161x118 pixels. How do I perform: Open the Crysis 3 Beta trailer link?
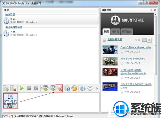[x=136, y=47]
